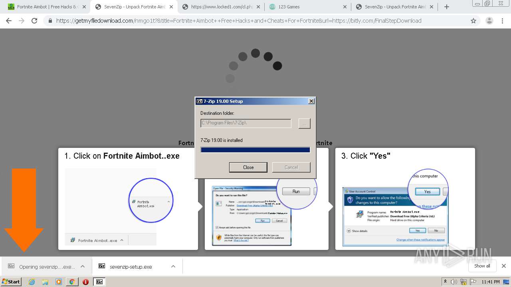The width and height of the screenshot is (511, 287).
Task: Expand options for sevenzip-setup.exe download
Action: coord(173,267)
